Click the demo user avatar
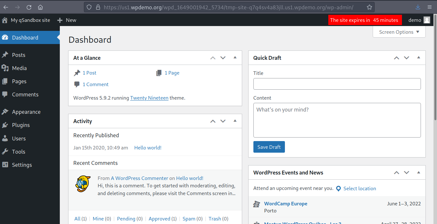The height and width of the screenshot is (224, 437). click(x=427, y=20)
